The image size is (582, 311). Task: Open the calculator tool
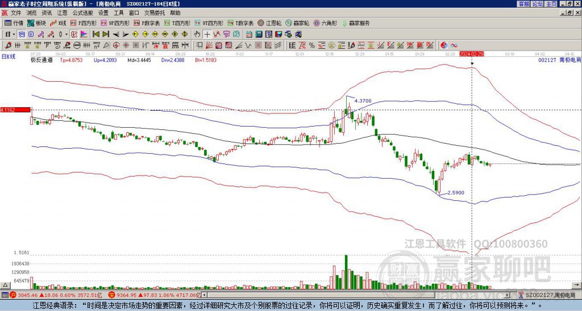click(x=259, y=34)
